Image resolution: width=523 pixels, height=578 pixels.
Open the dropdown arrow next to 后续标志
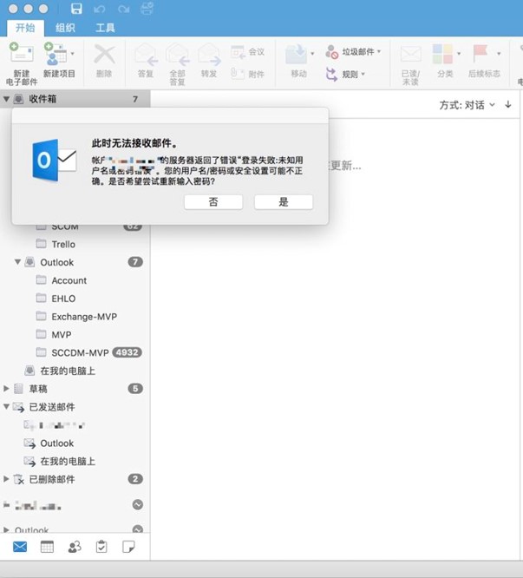[x=499, y=54]
